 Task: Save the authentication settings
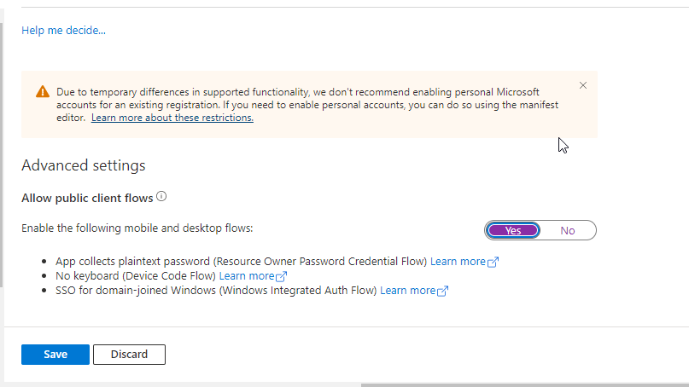click(55, 355)
